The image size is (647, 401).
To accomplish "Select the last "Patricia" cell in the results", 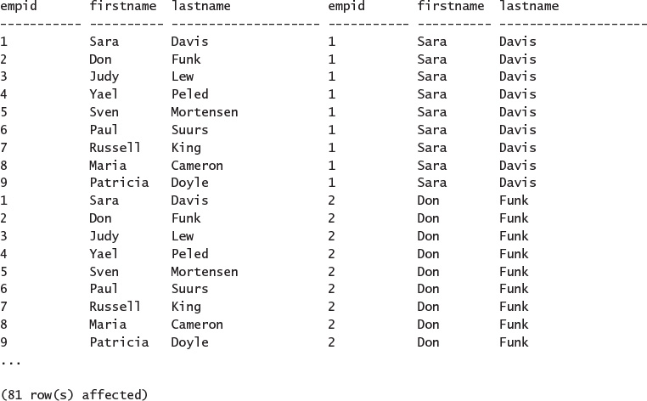I will click(x=119, y=342).
